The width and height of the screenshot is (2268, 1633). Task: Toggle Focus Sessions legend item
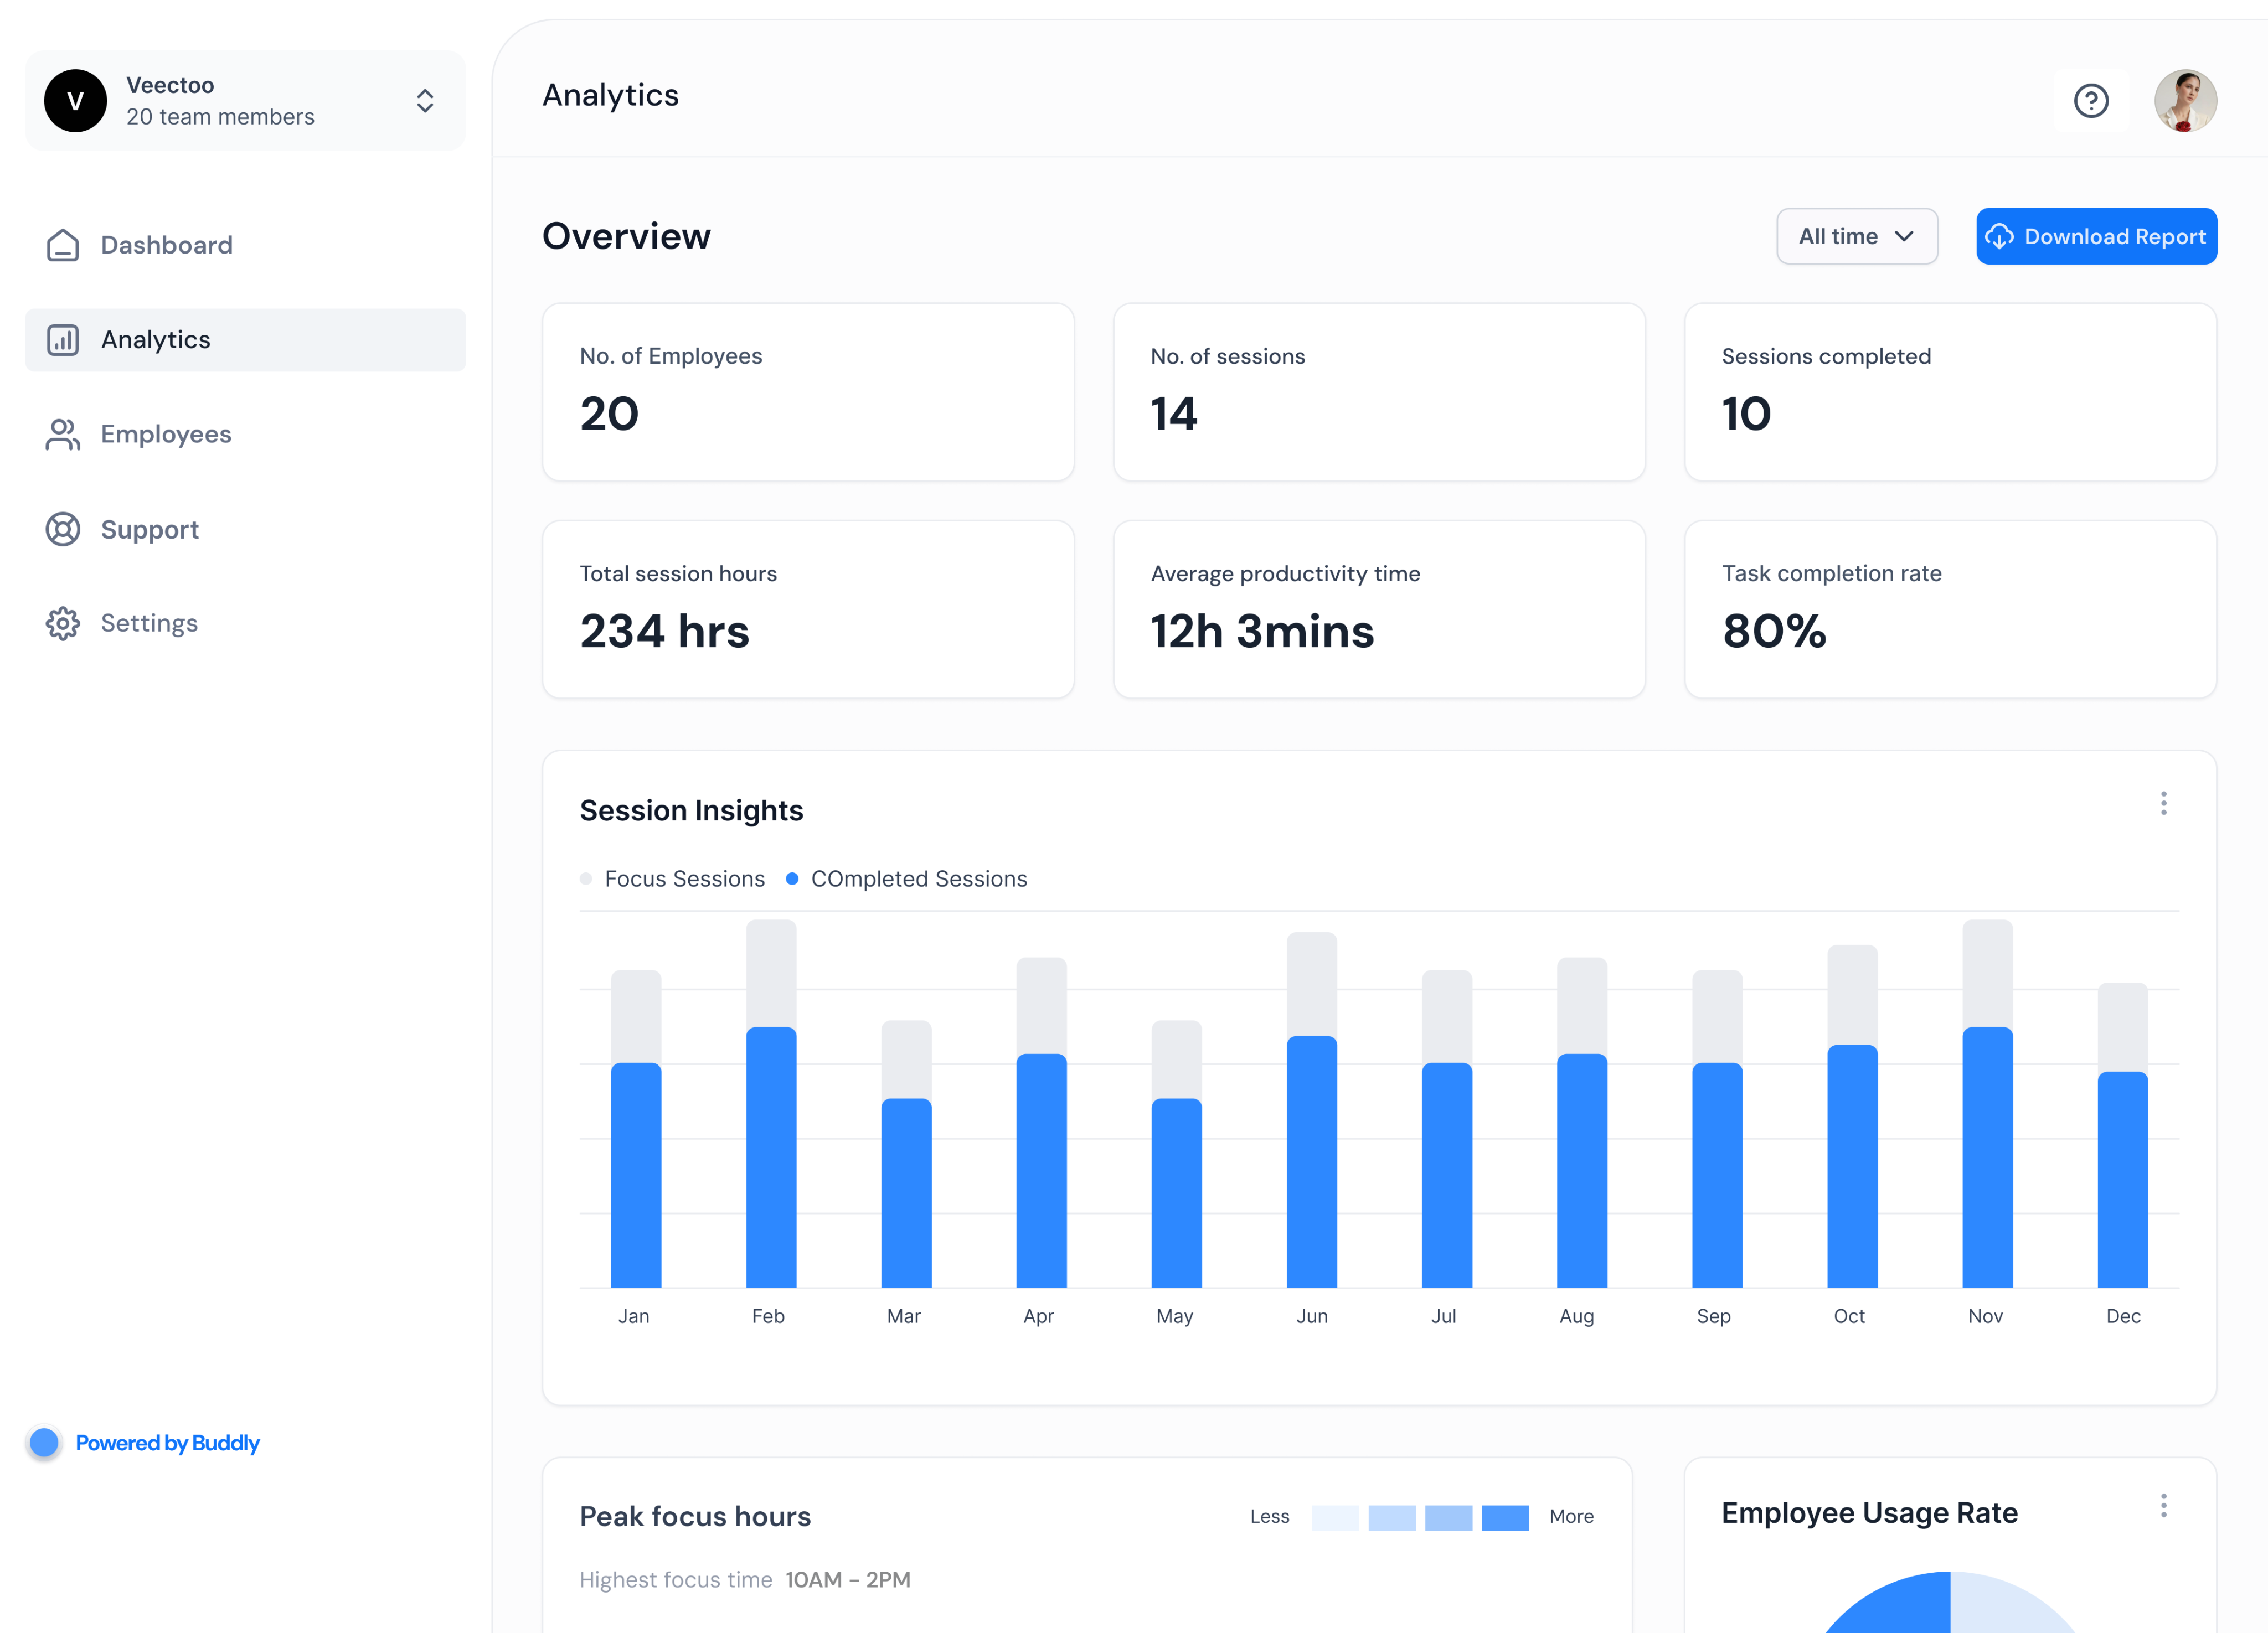click(672, 879)
